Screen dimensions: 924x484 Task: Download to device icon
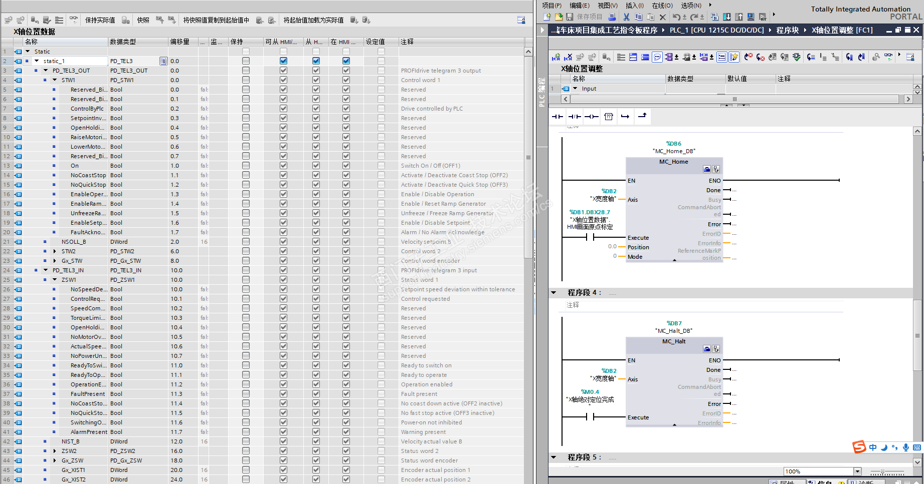pyautogui.click(x=727, y=17)
